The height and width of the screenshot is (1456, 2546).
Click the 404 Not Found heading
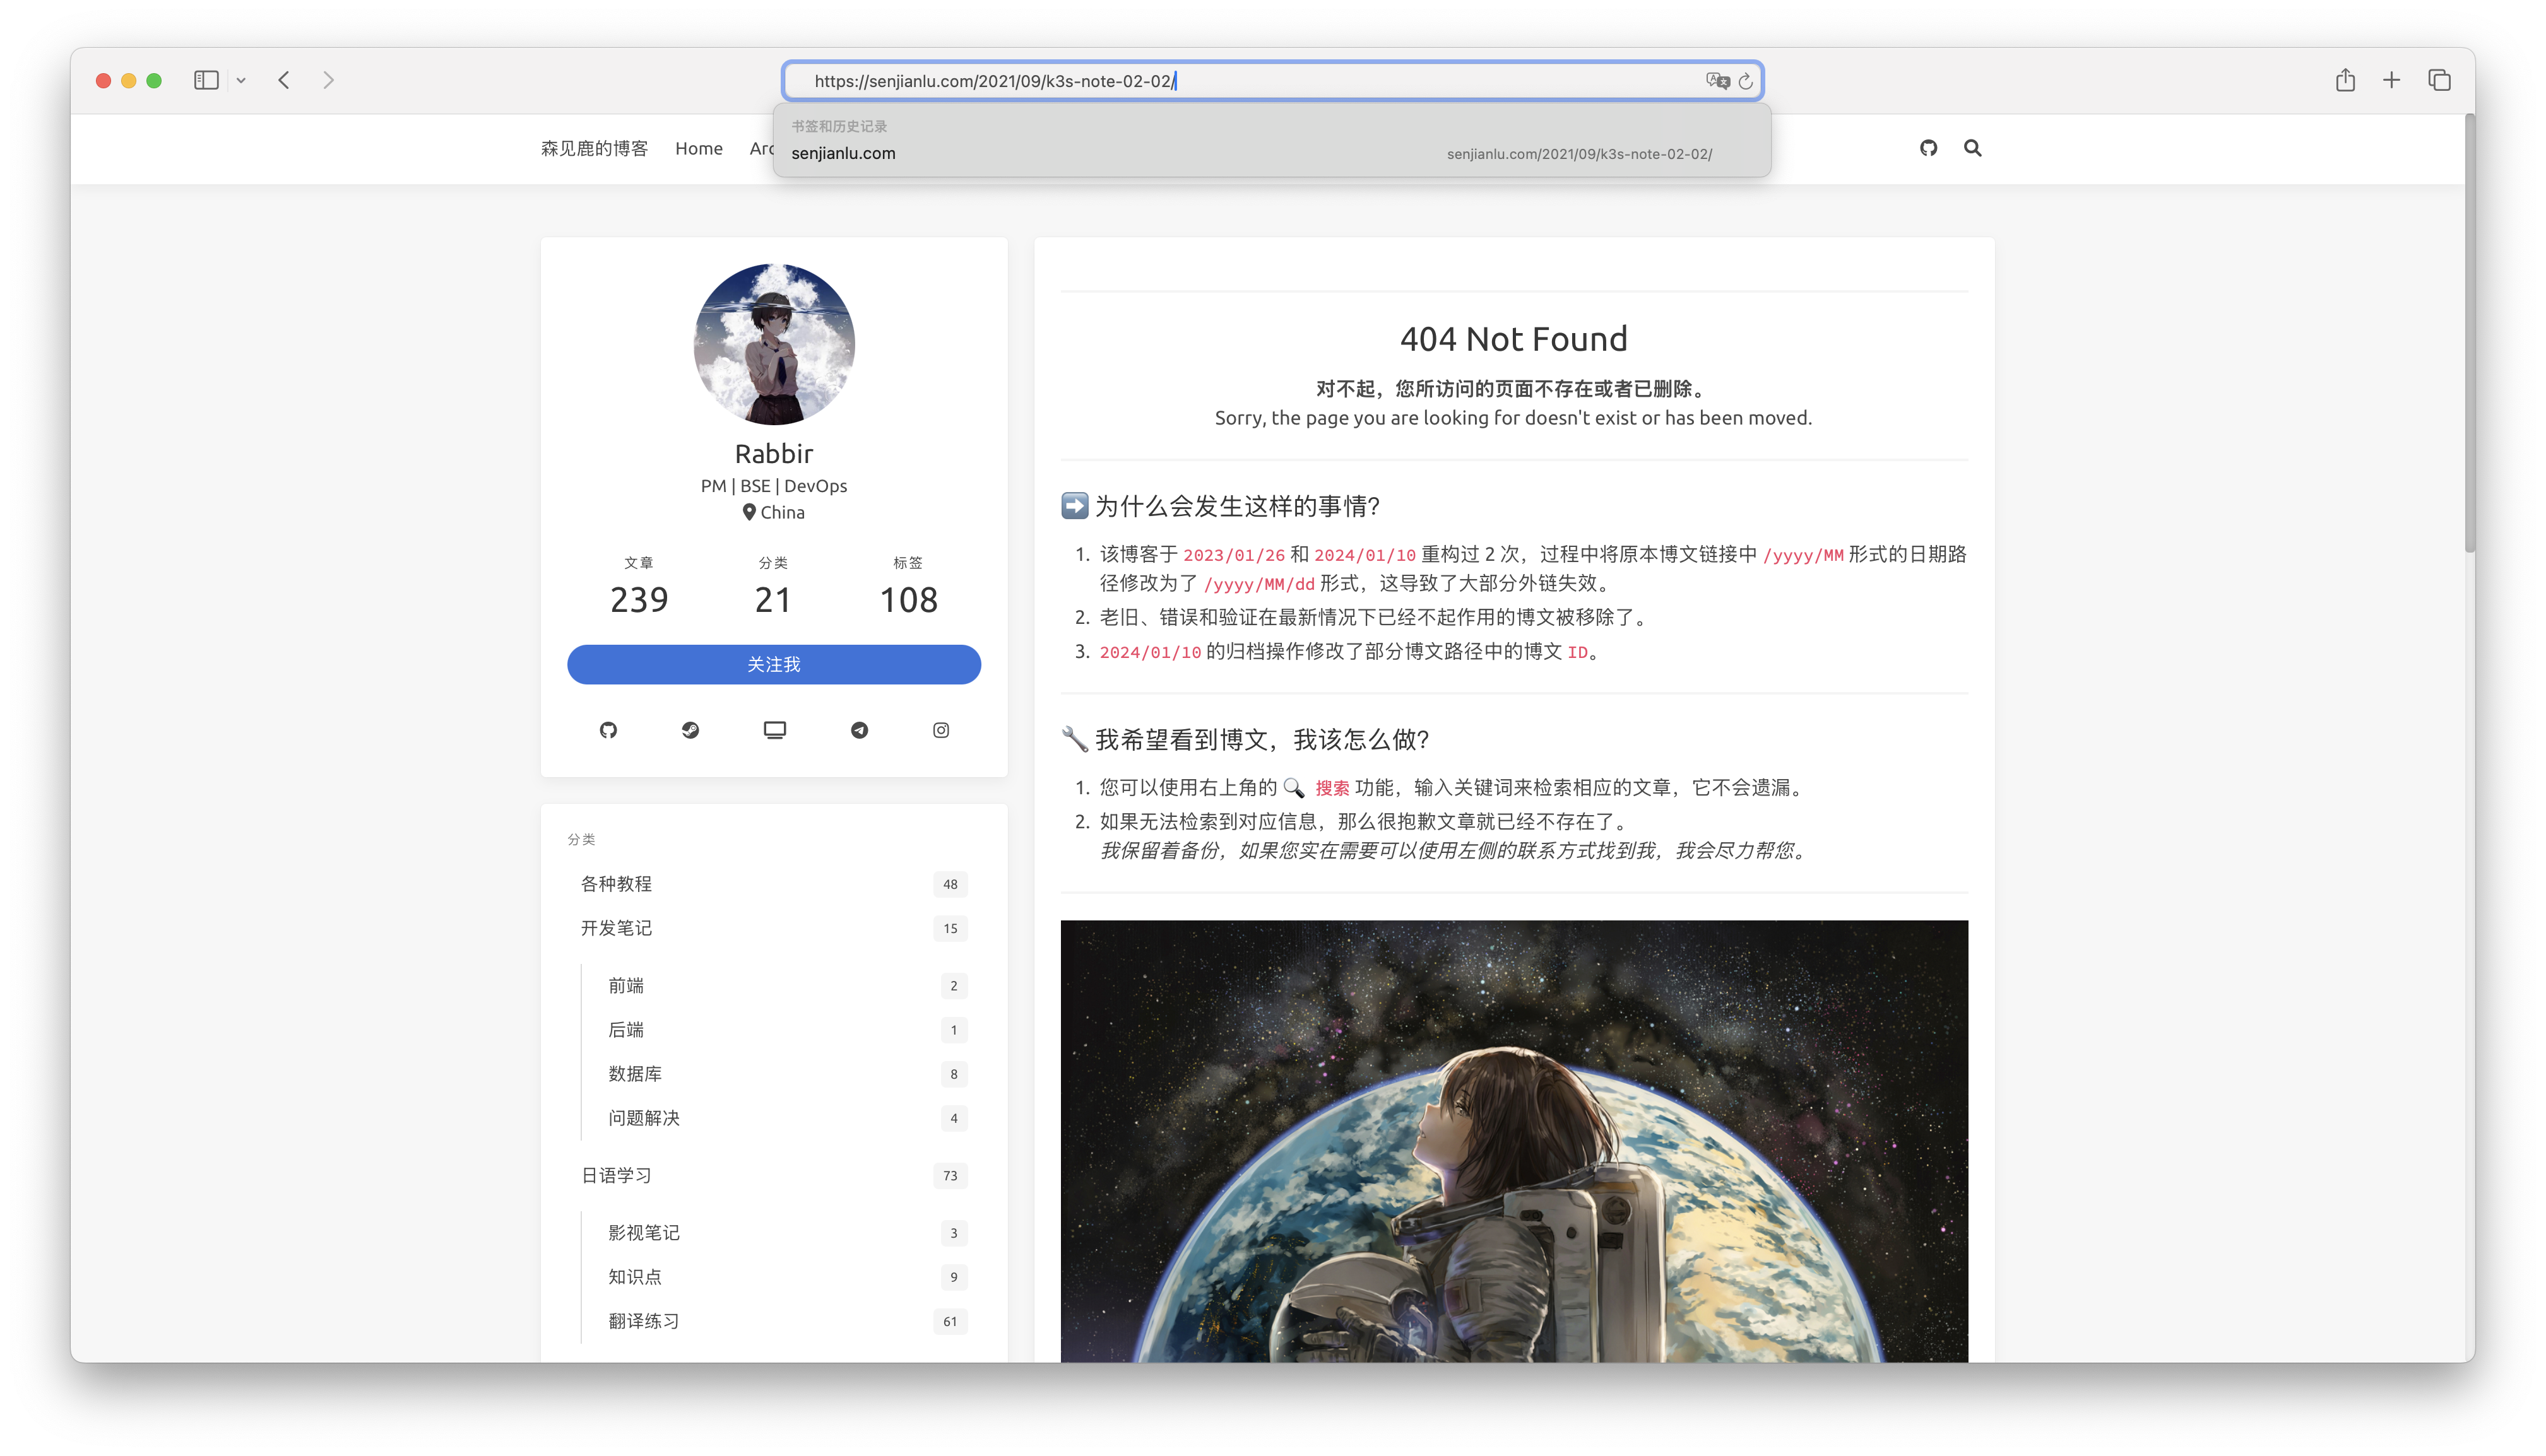coord(1513,339)
